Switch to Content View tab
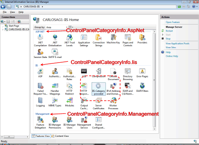 [60, 136]
